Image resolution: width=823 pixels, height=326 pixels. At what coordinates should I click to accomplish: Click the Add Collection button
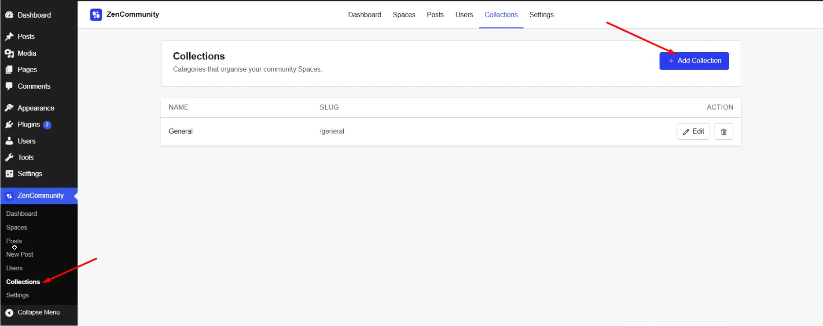click(694, 61)
